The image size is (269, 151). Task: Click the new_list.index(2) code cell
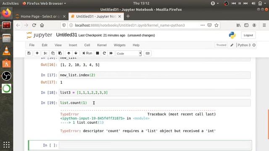(155, 75)
